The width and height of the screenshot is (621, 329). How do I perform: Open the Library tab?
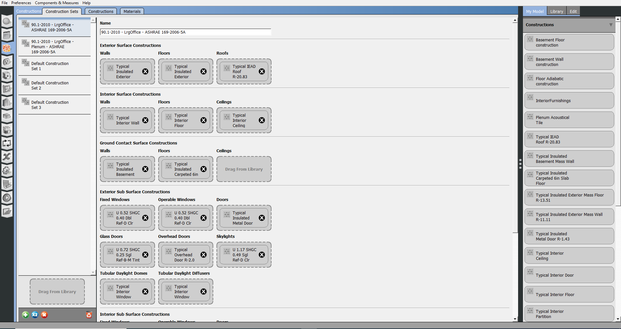point(556,11)
